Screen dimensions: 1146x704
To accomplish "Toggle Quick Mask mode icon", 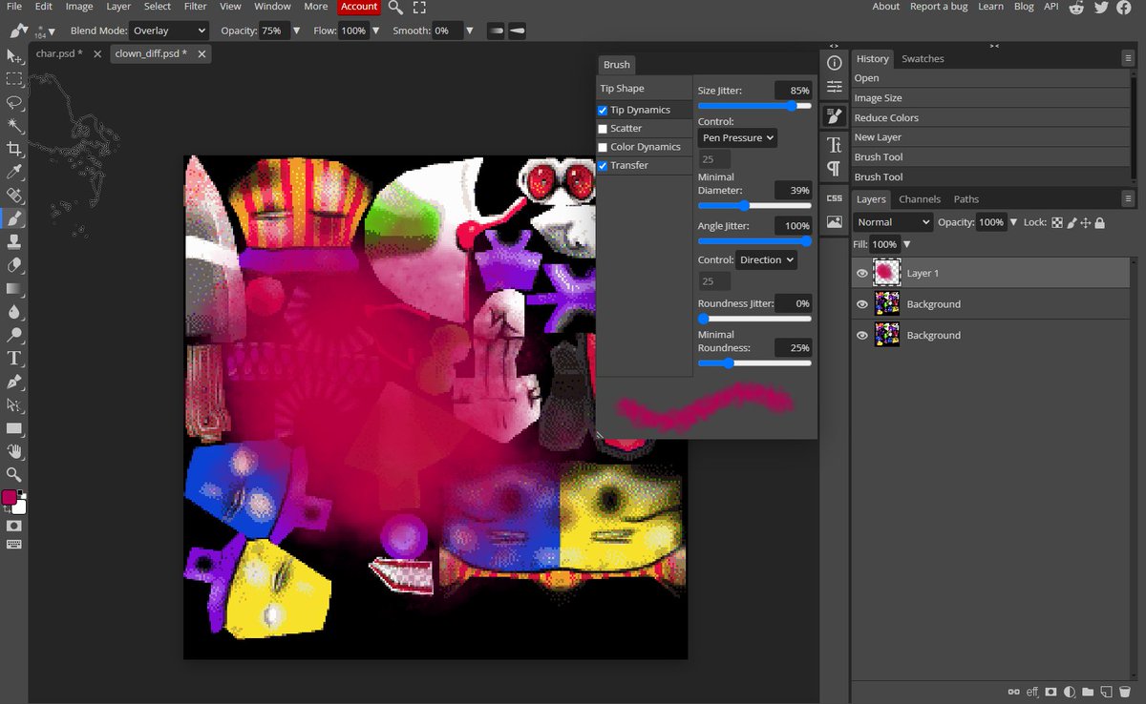I will 14,526.
